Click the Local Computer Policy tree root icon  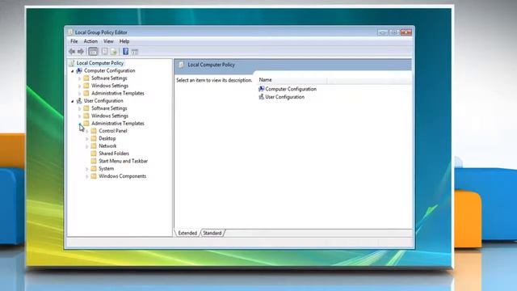tap(72, 63)
